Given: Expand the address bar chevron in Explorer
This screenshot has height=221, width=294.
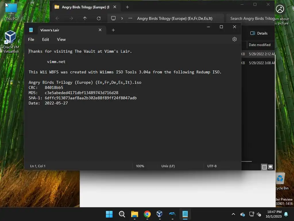Looking at the screenshot, I should coord(122,18).
